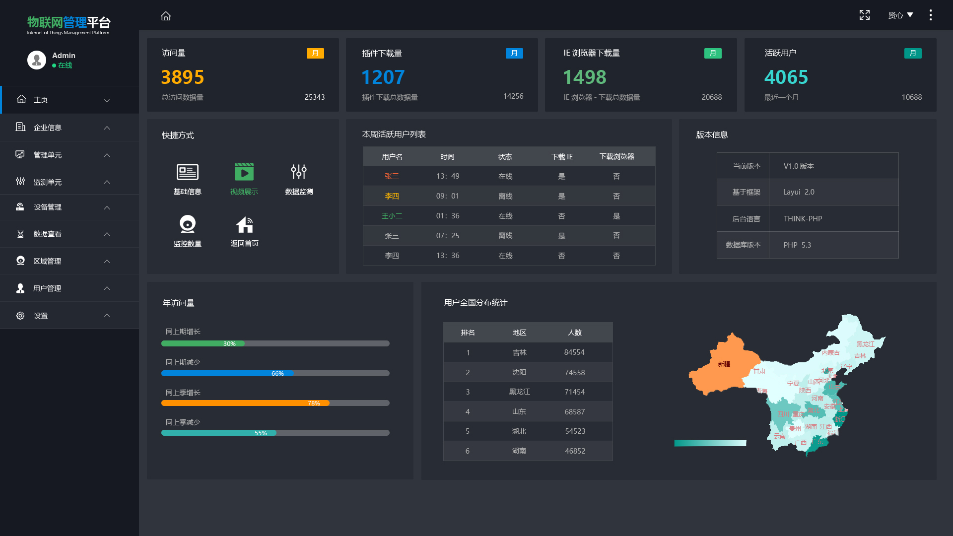953x536 pixels.
Task: Click the 黑龙江 label on the map
Action: pos(865,344)
